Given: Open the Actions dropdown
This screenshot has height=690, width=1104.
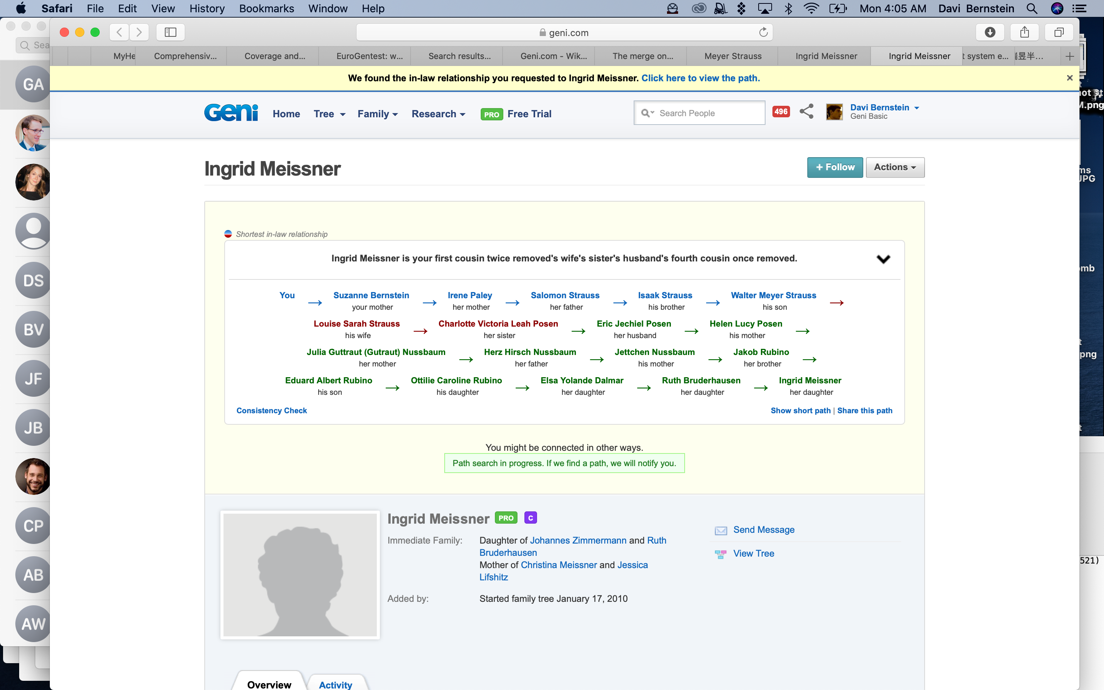Looking at the screenshot, I should click(x=895, y=167).
